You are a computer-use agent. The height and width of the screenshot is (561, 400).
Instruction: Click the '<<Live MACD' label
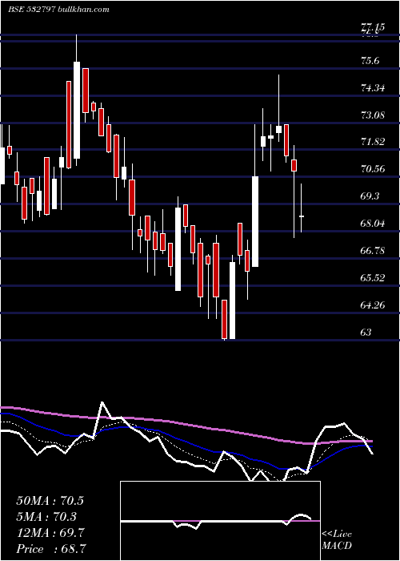tap(337, 539)
